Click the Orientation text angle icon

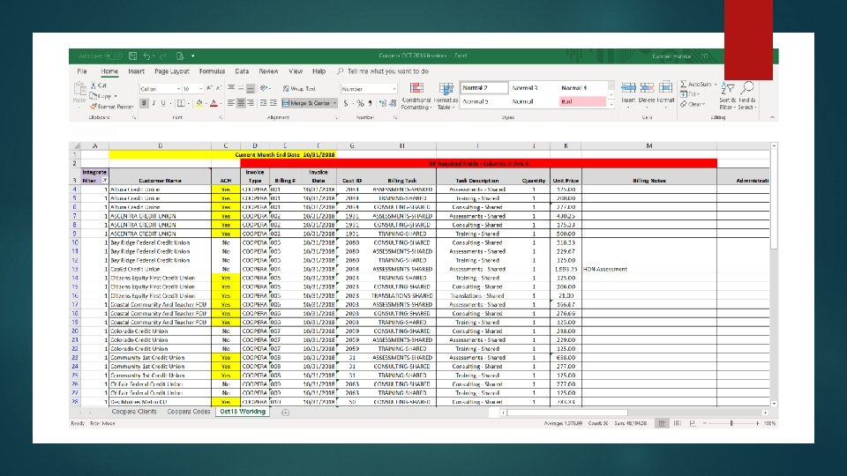point(264,88)
